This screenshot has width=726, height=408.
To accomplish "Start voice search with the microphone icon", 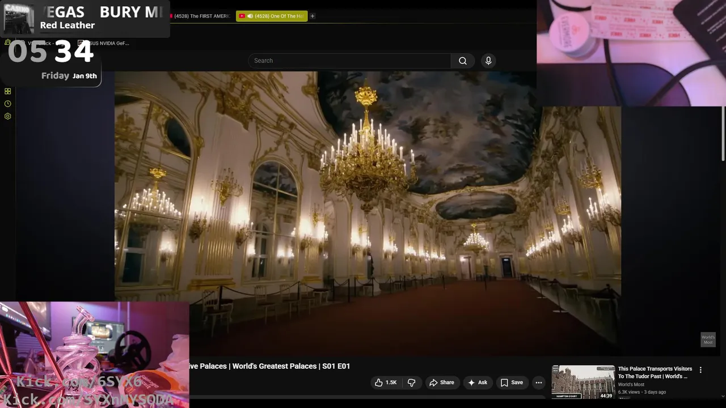I will (488, 61).
